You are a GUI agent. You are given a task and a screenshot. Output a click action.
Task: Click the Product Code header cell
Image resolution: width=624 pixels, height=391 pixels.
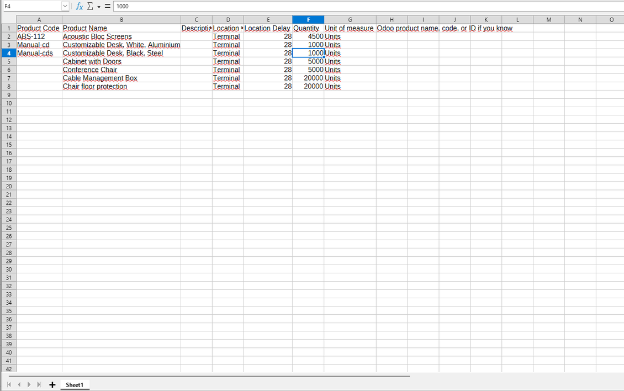tap(39, 28)
